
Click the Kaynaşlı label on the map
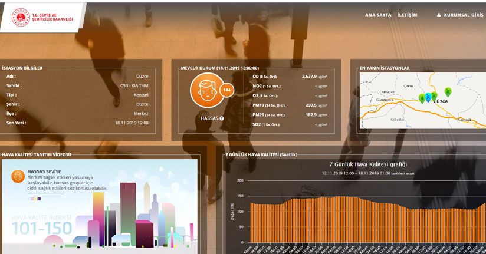(x=464, y=120)
